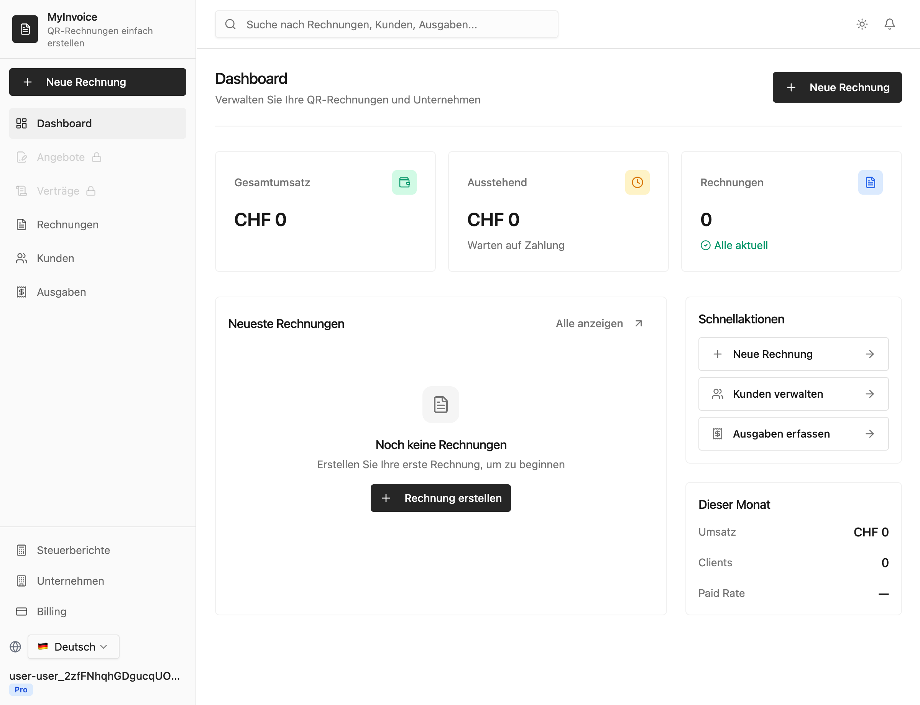Click Neue Rechnung in the header

pos(837,87)
